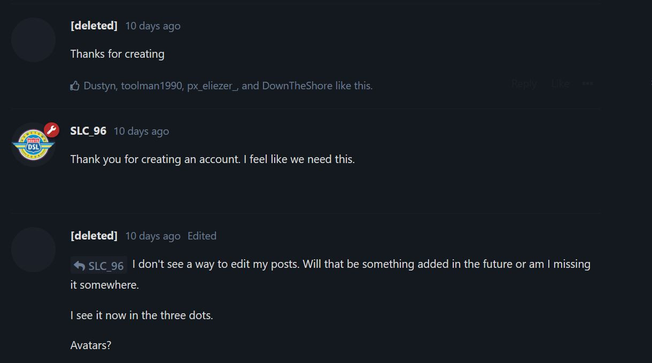Screen dimensions: 652x363
Task: Open the SLC_96 DSL logo avatar
Action: (x=33, y=145)
